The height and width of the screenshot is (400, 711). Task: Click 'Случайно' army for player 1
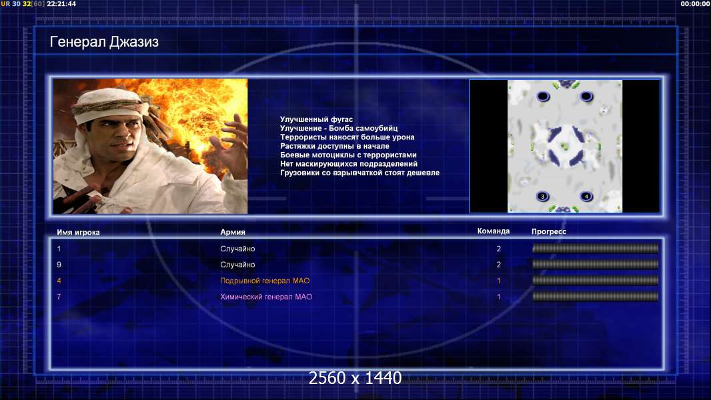237,249
